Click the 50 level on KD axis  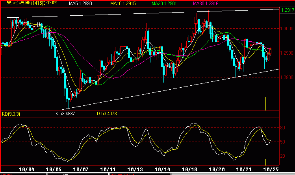pyautogui.click(x=282, y=142)
